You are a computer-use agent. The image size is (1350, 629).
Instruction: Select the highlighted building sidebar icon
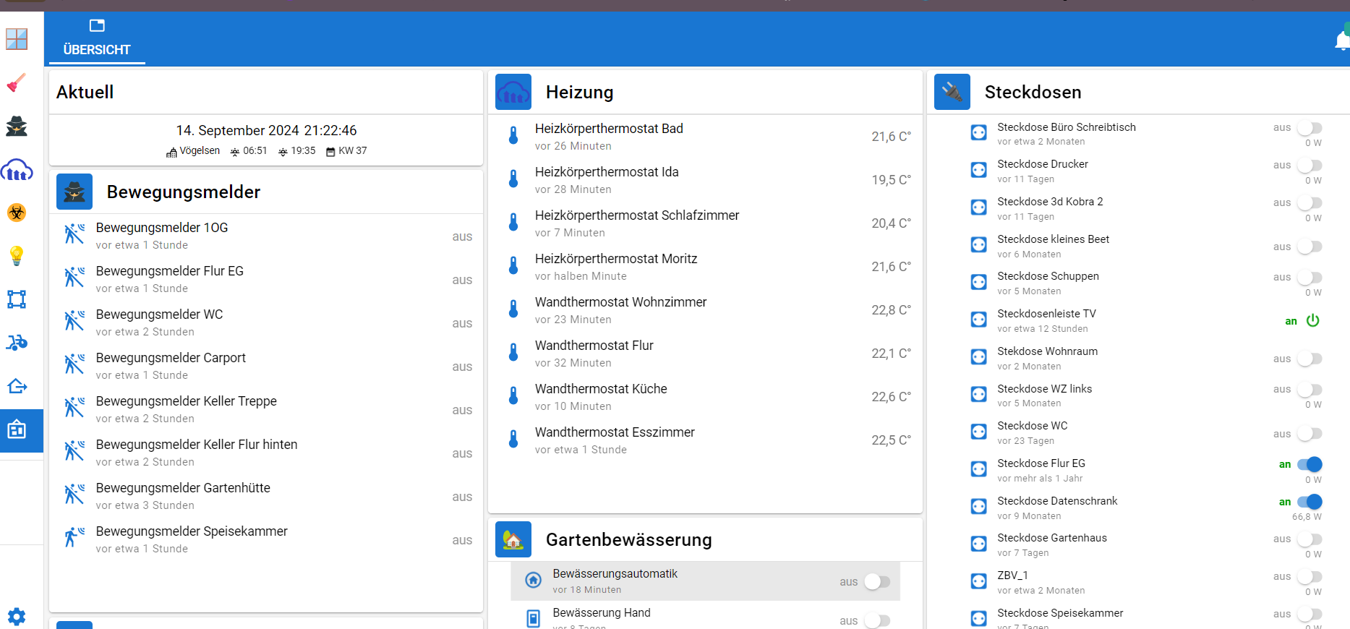tap(17, 430)
